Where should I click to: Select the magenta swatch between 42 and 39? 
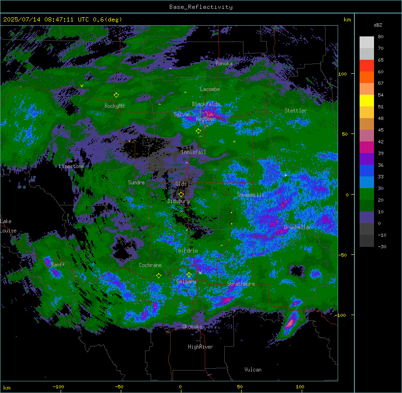(x=367, y=147)
